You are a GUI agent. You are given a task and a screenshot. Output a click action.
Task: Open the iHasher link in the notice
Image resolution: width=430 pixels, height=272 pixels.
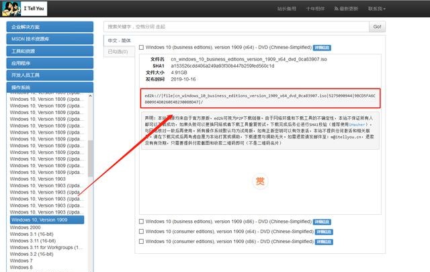[x=357, y=124]
